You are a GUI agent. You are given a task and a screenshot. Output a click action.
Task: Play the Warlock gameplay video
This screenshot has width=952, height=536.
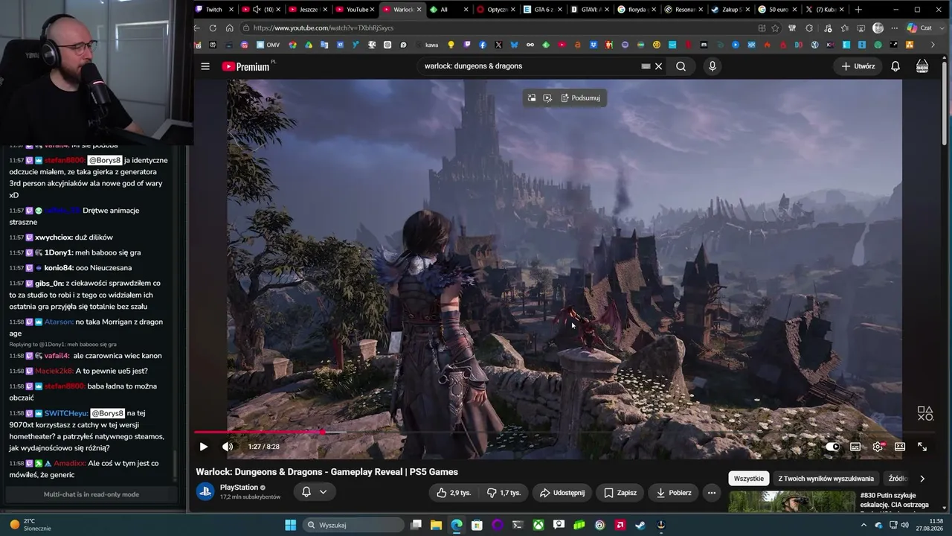tap(203, 447)
